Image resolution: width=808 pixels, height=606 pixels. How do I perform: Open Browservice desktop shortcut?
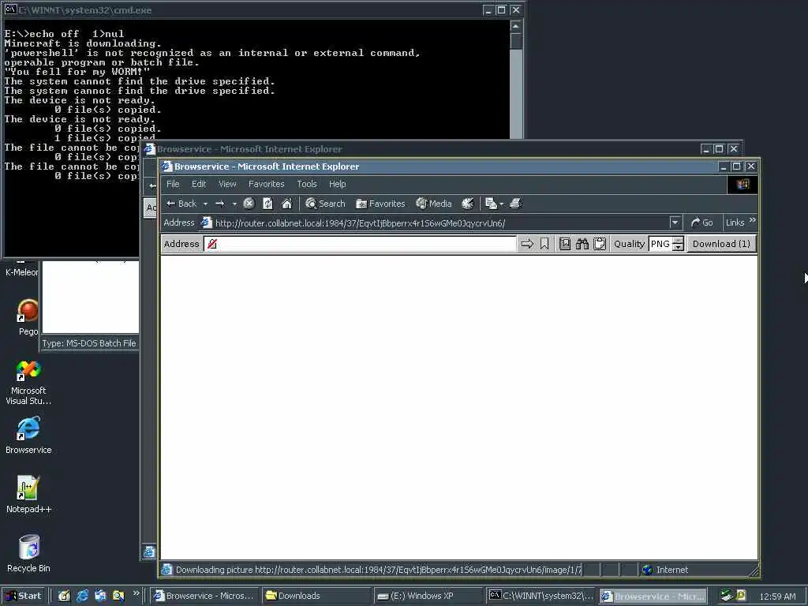click(x=28, y=435)
